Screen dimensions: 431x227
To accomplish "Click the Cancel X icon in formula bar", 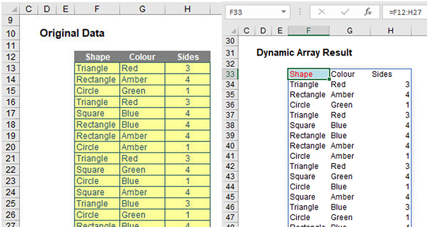I will coord(321,12).
